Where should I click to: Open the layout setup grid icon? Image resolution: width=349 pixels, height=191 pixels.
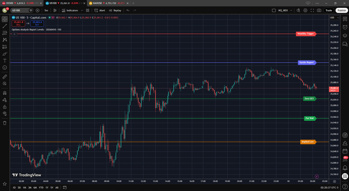(x=88, y=10)
